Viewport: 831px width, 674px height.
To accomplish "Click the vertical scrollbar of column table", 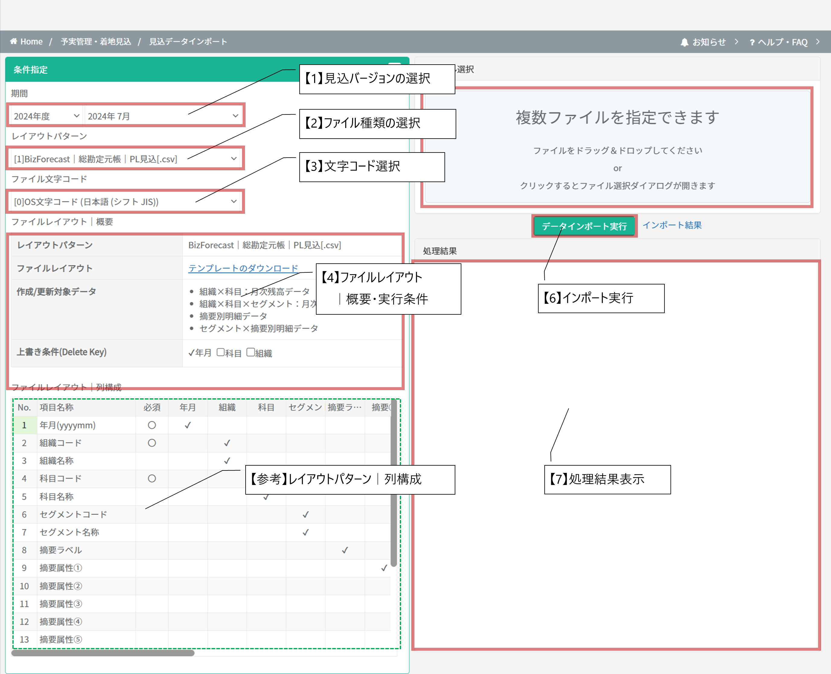I will coord(394,483).
